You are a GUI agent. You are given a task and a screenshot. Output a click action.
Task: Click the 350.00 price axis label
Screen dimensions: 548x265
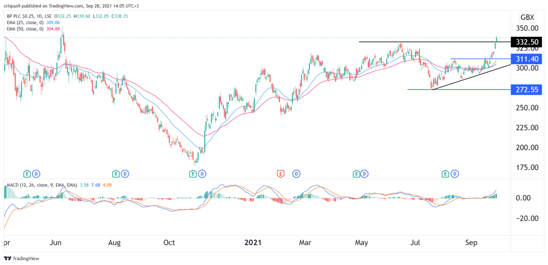click(x=527, y=28)
